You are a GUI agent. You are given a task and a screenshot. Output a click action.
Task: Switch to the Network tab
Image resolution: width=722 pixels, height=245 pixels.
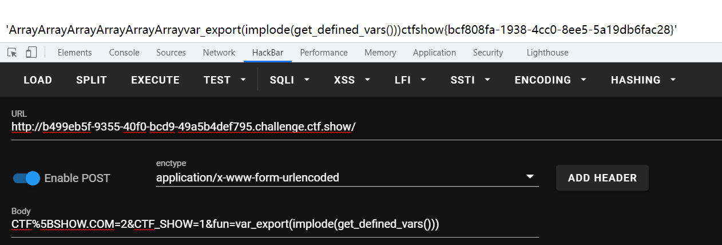(x=219, y=52)
